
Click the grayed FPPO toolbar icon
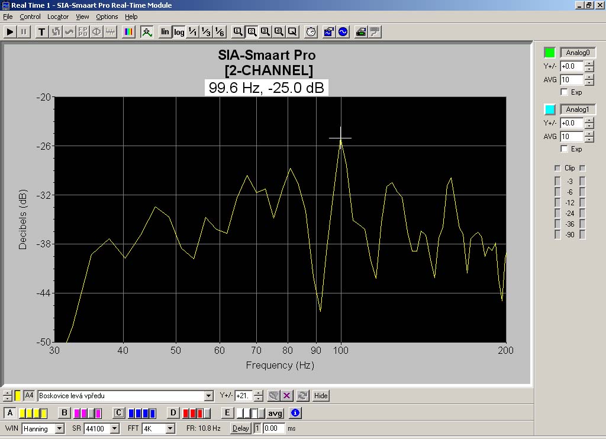[83, 32]
